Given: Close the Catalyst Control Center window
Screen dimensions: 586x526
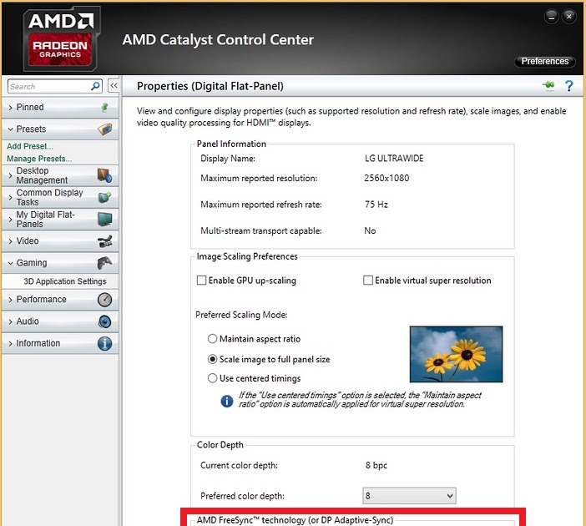Looking at the screenshot, I should [568, 17].
